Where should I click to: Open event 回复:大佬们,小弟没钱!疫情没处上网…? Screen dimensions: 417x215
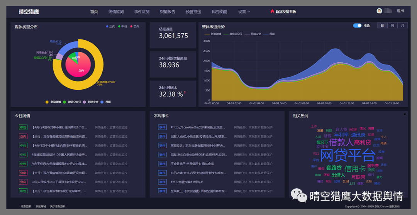[x=198, y=137]
